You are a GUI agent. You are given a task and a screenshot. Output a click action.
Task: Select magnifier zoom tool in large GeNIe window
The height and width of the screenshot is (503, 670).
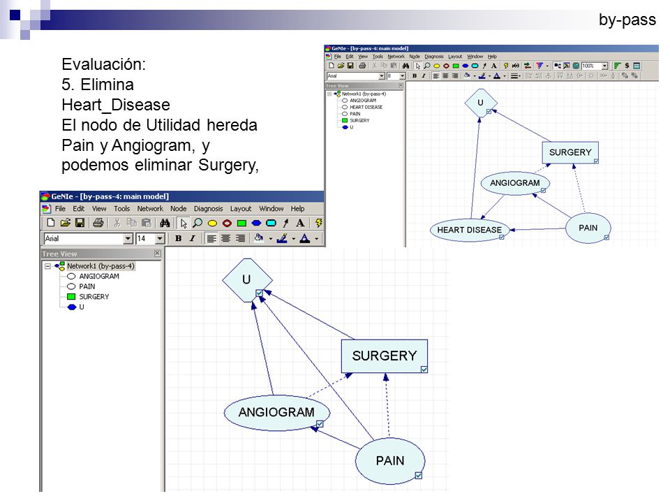point(198,223)
